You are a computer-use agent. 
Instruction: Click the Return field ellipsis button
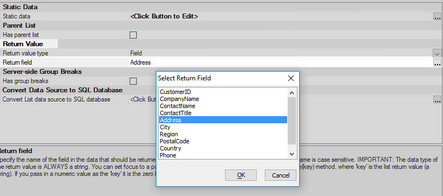[x=437, y=62]
